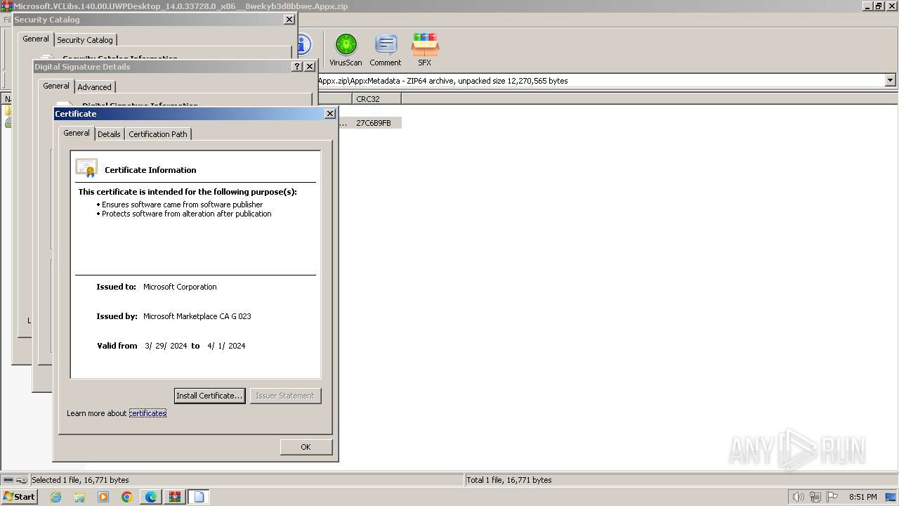Viewport: 899px width, 506px height.
Task: Click the valid-to date 4/1/2024
Action: click(x=226, y=346)
